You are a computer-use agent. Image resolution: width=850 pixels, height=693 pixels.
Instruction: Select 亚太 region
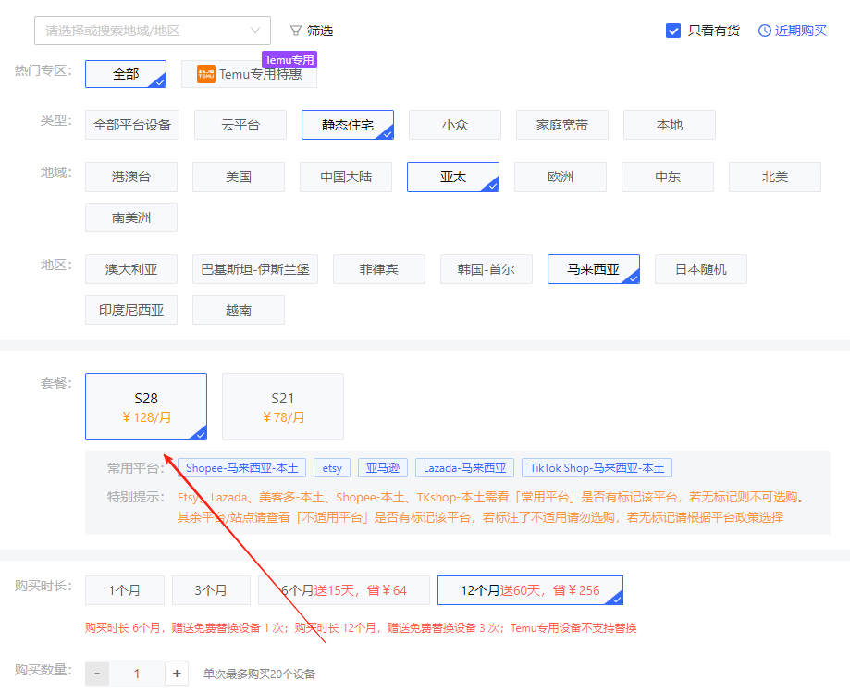(x=453, y=177)
